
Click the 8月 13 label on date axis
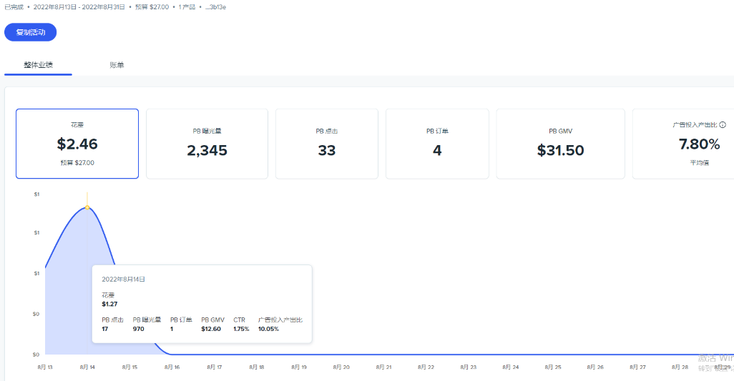pos(45,367)
